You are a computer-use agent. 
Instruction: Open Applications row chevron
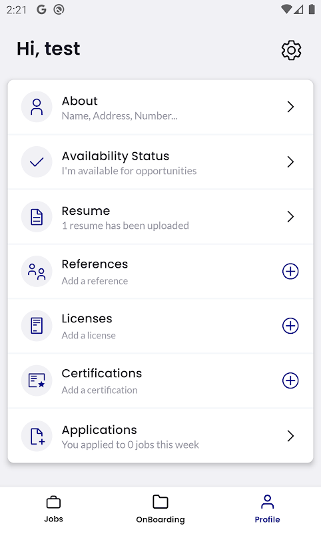click(290, 436)
